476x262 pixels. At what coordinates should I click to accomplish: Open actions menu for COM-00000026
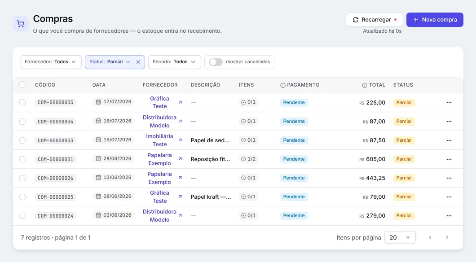(x=449, y=178)
